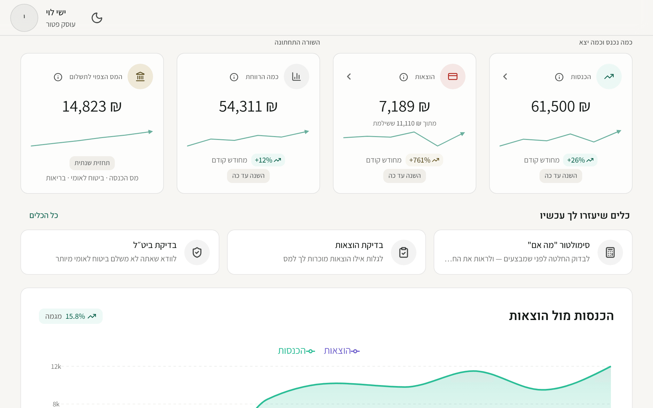The image size is (653, 408).
Task: Open the user avatar for ישי לוי
Action: 24,18
